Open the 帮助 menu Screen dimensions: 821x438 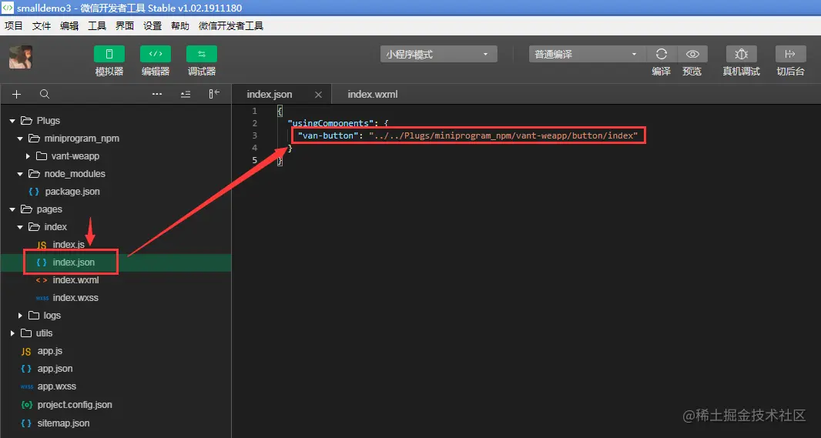(180, 25)
